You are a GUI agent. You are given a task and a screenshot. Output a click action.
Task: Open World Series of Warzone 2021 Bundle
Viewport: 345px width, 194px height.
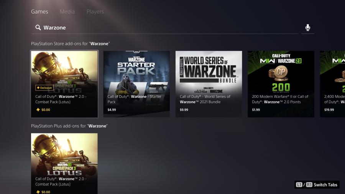coord(209,84)
